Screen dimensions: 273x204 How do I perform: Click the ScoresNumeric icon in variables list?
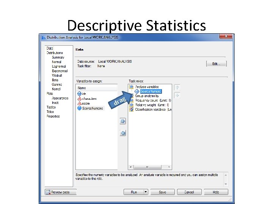[79, 108]
